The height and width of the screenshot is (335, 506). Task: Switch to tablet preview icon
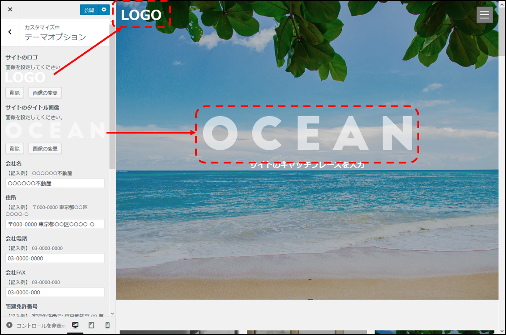91,325
